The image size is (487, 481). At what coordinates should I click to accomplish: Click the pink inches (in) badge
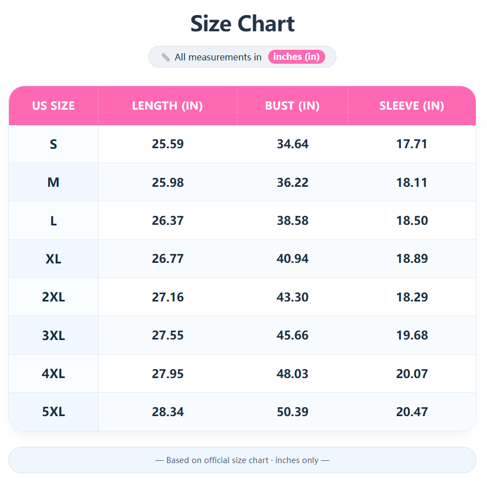296,56
